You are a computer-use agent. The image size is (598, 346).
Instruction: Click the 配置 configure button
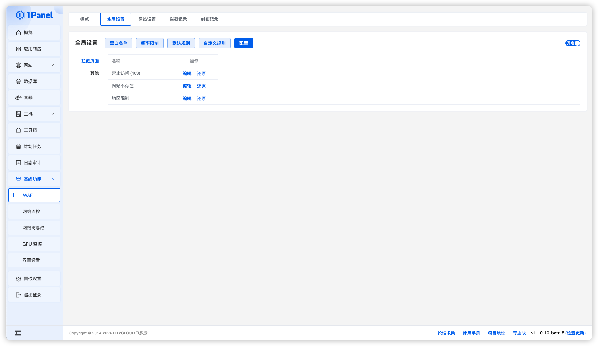coord(243,43)
